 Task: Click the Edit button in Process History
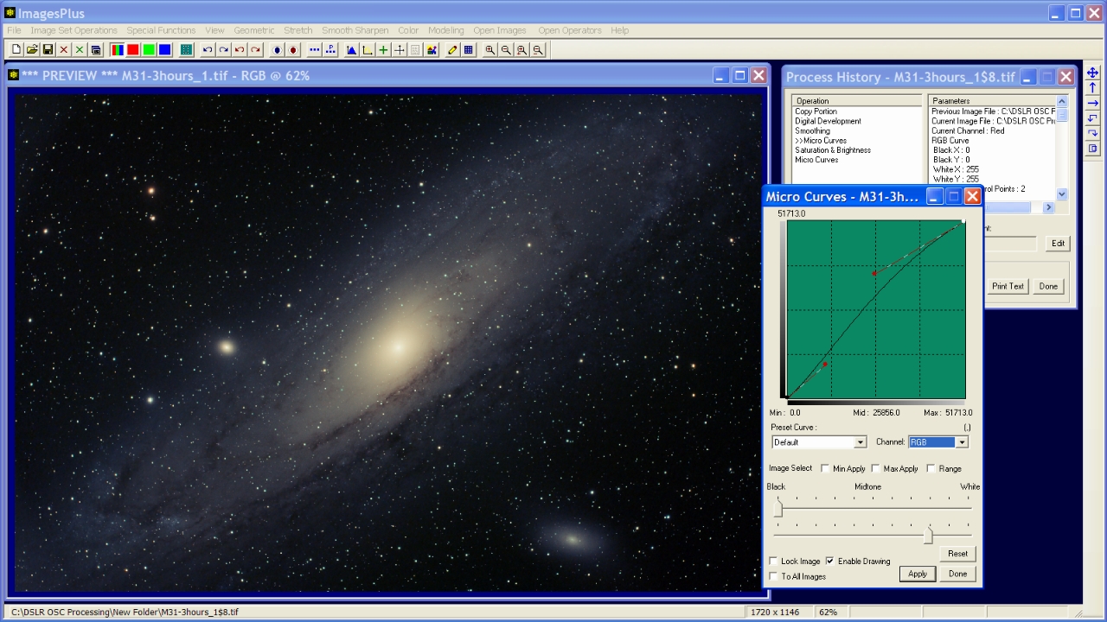pos(1058,244)
